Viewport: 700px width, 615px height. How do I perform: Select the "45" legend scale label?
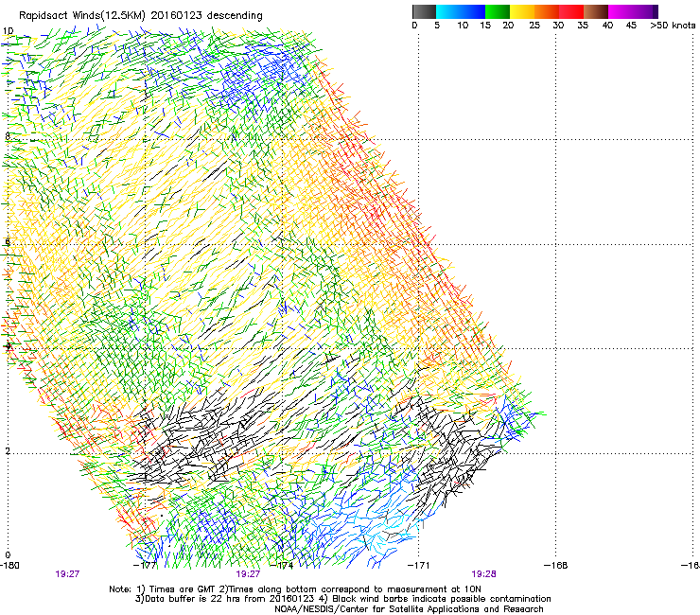(x=631, y=26)
